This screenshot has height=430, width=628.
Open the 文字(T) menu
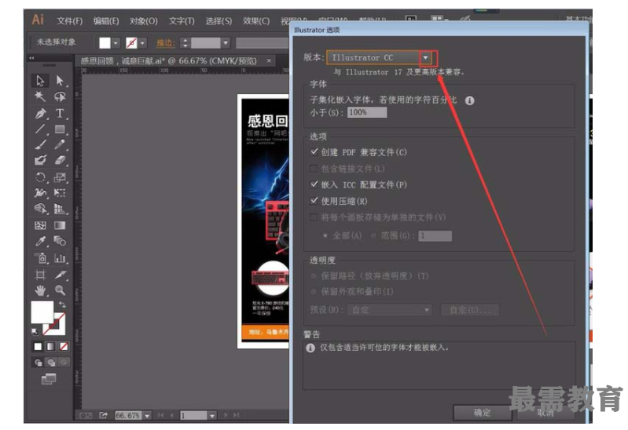(182, 21)
